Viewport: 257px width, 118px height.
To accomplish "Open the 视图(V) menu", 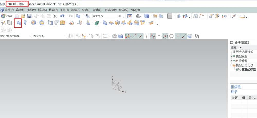I will 31,10.
